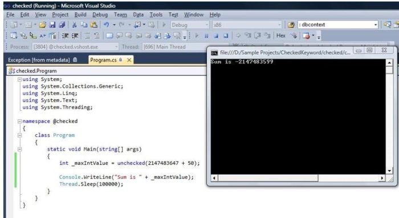399x218 pixels.
Task: Click the Redo arrow icon
Action: (122, 25)
